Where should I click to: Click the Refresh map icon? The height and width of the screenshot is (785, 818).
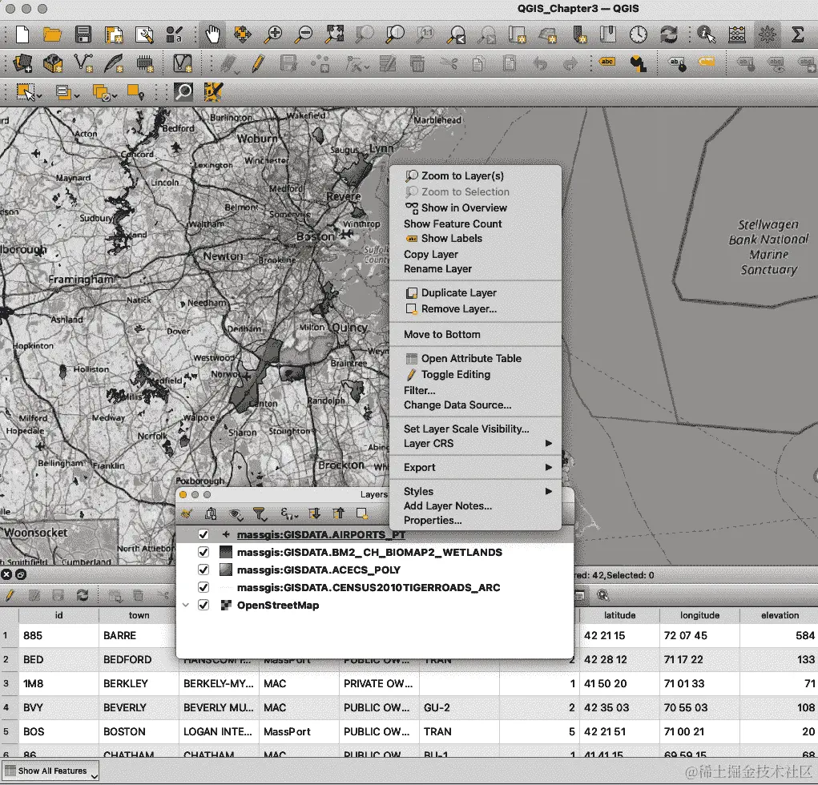[668, 34]
